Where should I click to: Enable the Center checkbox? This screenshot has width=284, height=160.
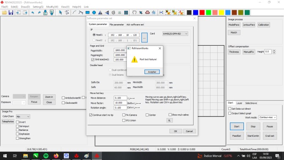pos(147,115)
